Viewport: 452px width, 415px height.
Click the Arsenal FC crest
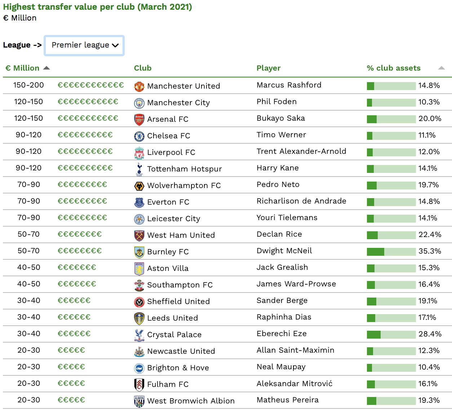139,120
